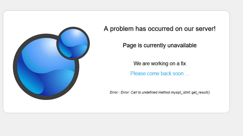This screenshot has height=136, width=243.
Task: Click the cyan patch at the large sphere's bottom
Action: [x=33, y=87]
